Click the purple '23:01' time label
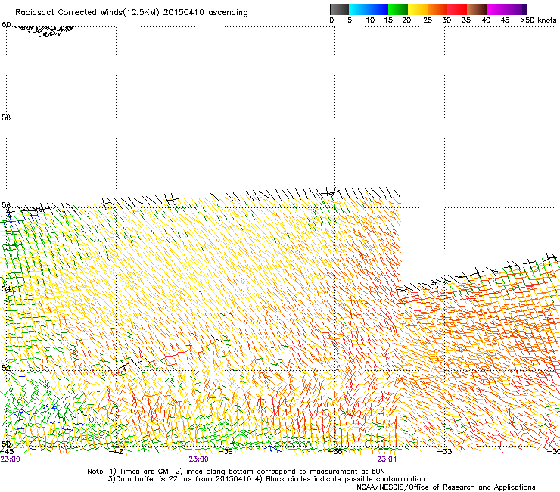This screenshot has width=560, height=492. (387, 459)
